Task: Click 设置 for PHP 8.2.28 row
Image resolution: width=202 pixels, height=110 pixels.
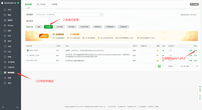Action: click(191, 61)
